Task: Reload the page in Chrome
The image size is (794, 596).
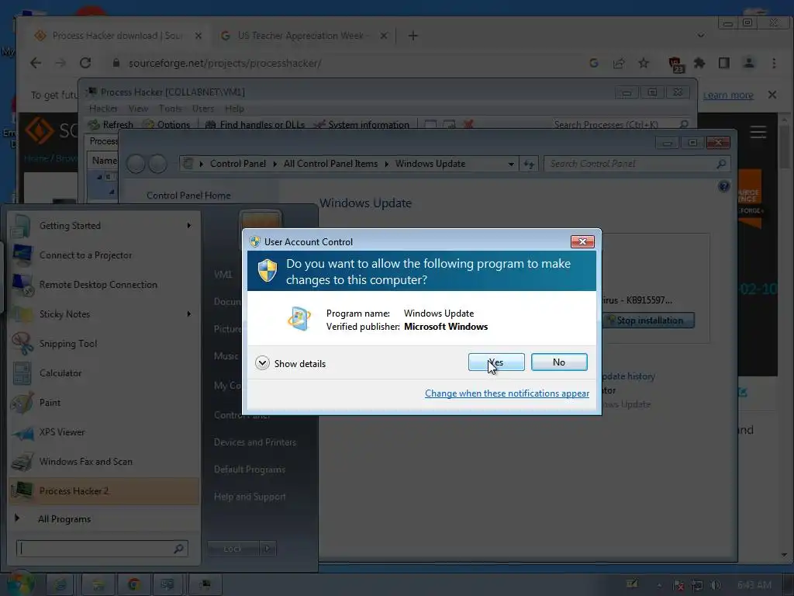Action: click(85, 63)
